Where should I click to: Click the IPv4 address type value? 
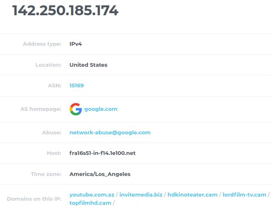tap(76, 44)
